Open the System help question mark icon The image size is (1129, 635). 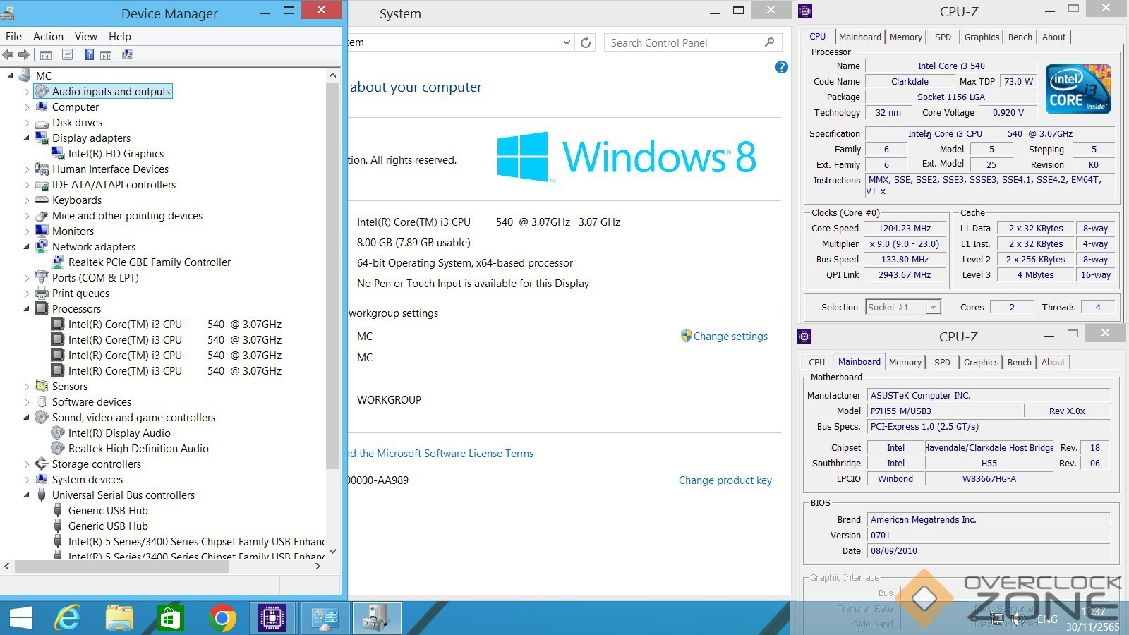pyautogui.click(x=781, y=67)
